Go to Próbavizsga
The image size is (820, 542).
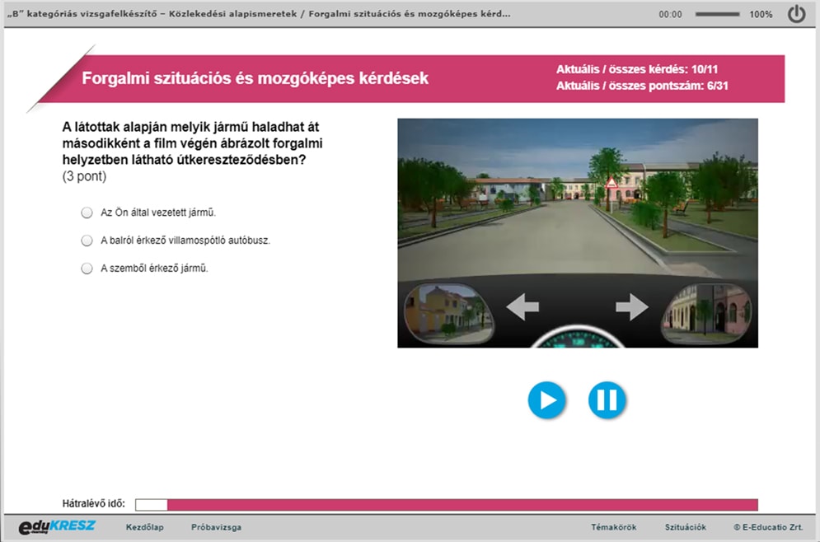click(216, 527)
